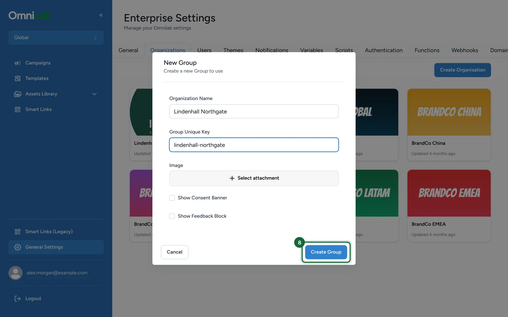The height and width of the screenshot is (317, 508).
Task: Click the General Settings gear icon
Action: pos(17,247)
